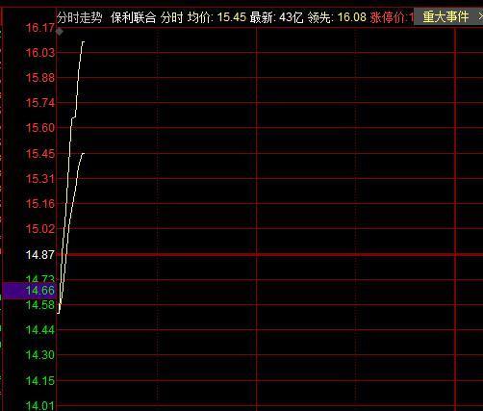Open the 重大事件 major events button

click(x=445, y=16)
